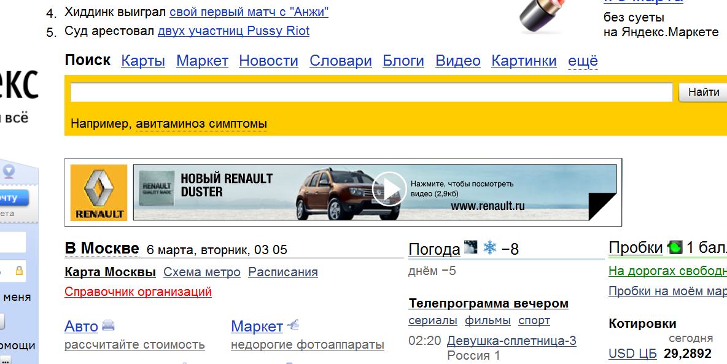Click the Найти search button
The image size is (727, 364).
click(703, 92)
